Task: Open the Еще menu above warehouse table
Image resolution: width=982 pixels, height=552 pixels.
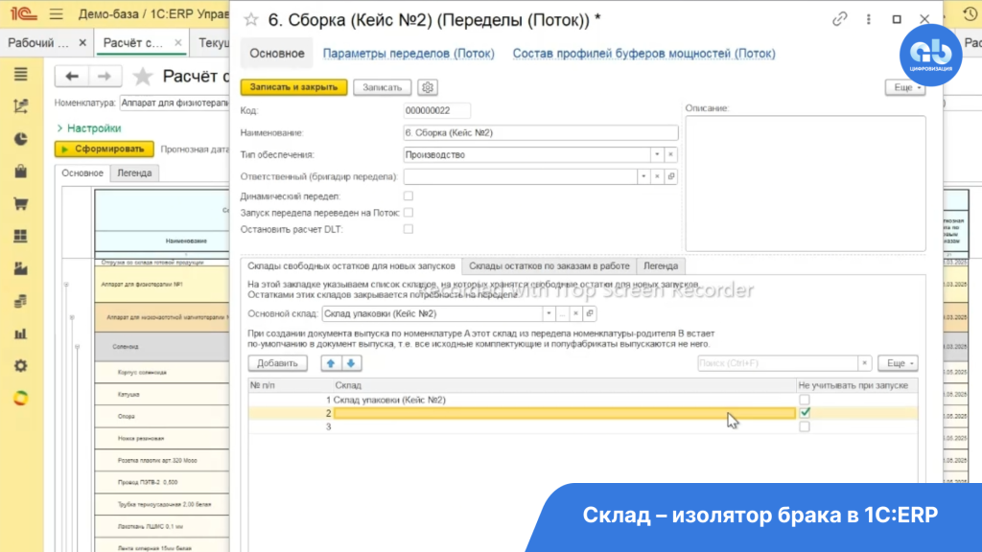Action: [x=899, y=363]
